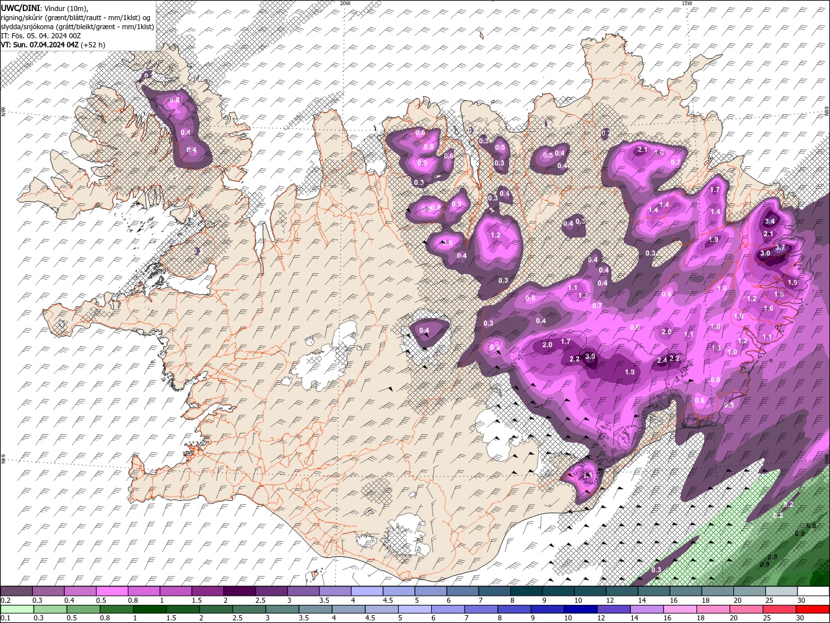Click the '3.7' snowfall value on the map
This screenshot has height=623, width=830.
(780, 247)
